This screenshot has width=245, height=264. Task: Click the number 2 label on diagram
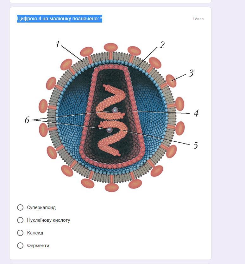[162, 45]
